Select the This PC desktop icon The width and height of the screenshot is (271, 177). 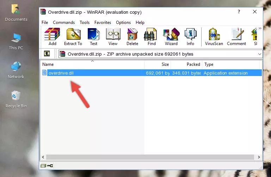[x=16, y=42]
